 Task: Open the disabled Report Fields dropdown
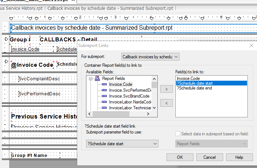[211, 144]
